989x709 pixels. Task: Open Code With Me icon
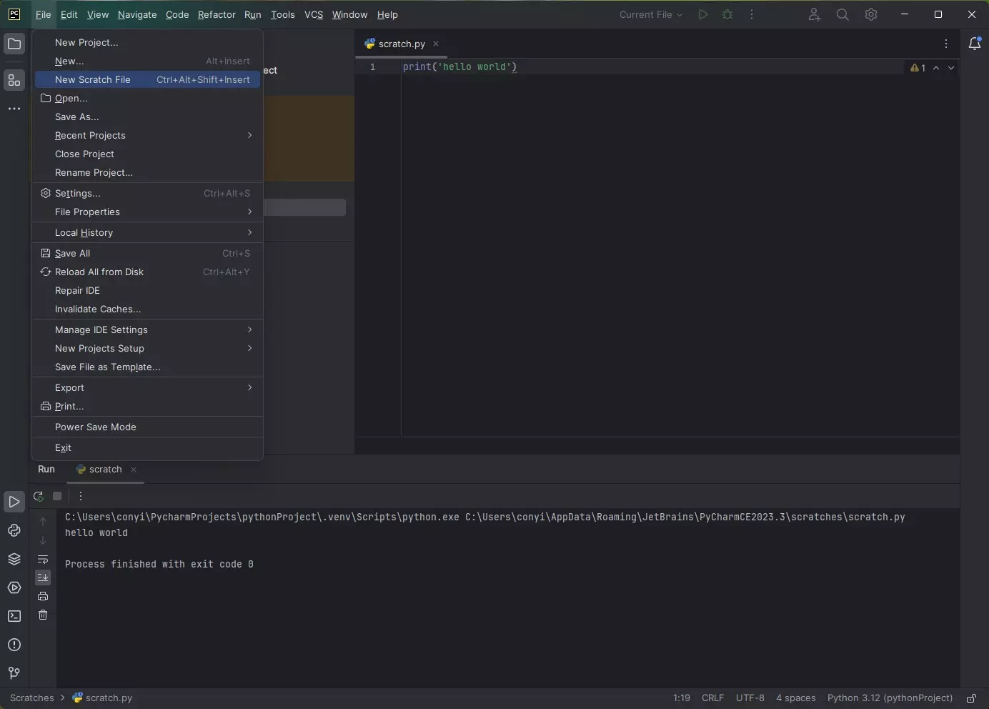pyautogui.click(x=815, y=14)
